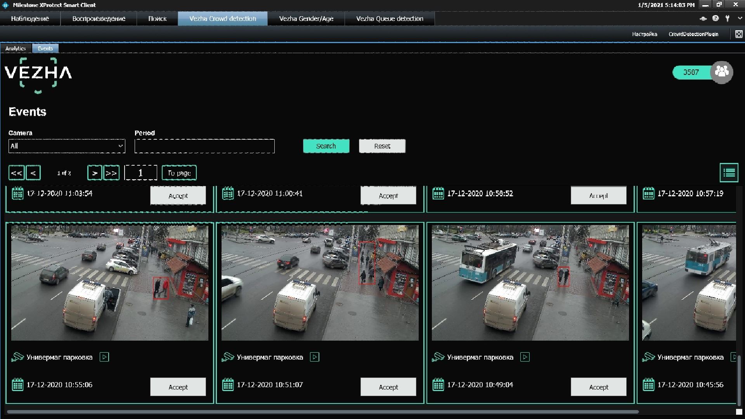Image resolution: width=745 pixels, height=419 pixels.
Task: Open Настройка setup mode
Action: pyautogui.click(x=645, y=34)
